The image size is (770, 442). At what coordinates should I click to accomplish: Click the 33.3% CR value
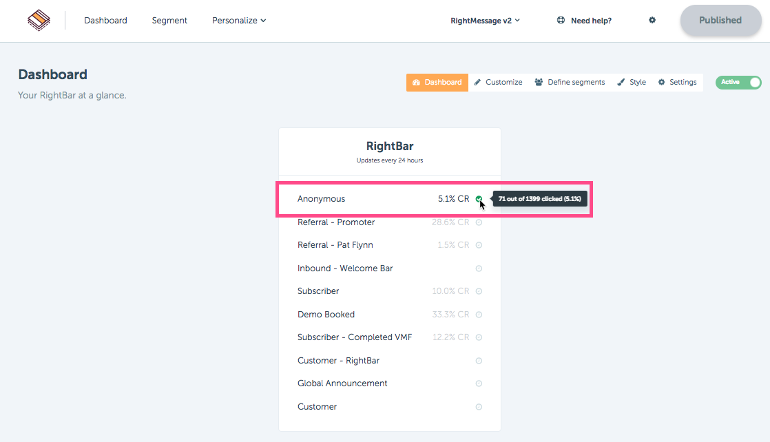pos(450,315)
